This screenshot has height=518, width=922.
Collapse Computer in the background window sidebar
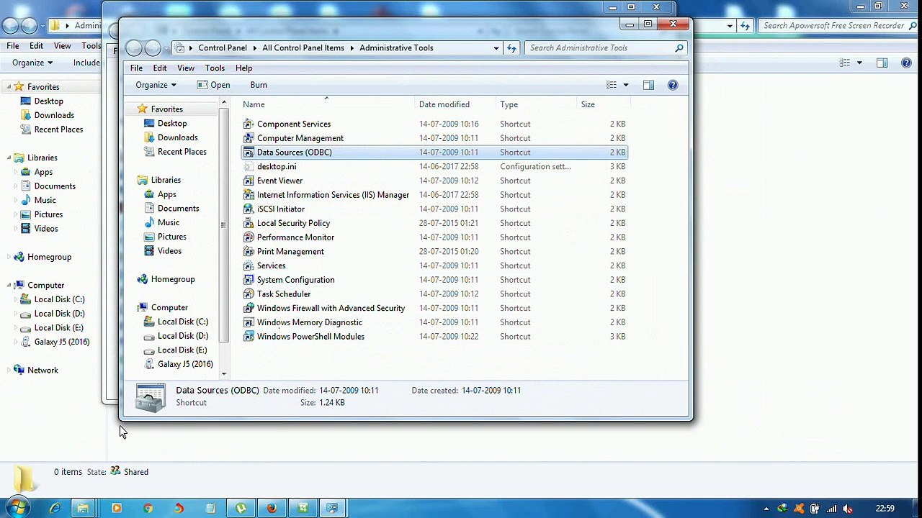pyautogui.click(x=9, y=286)
